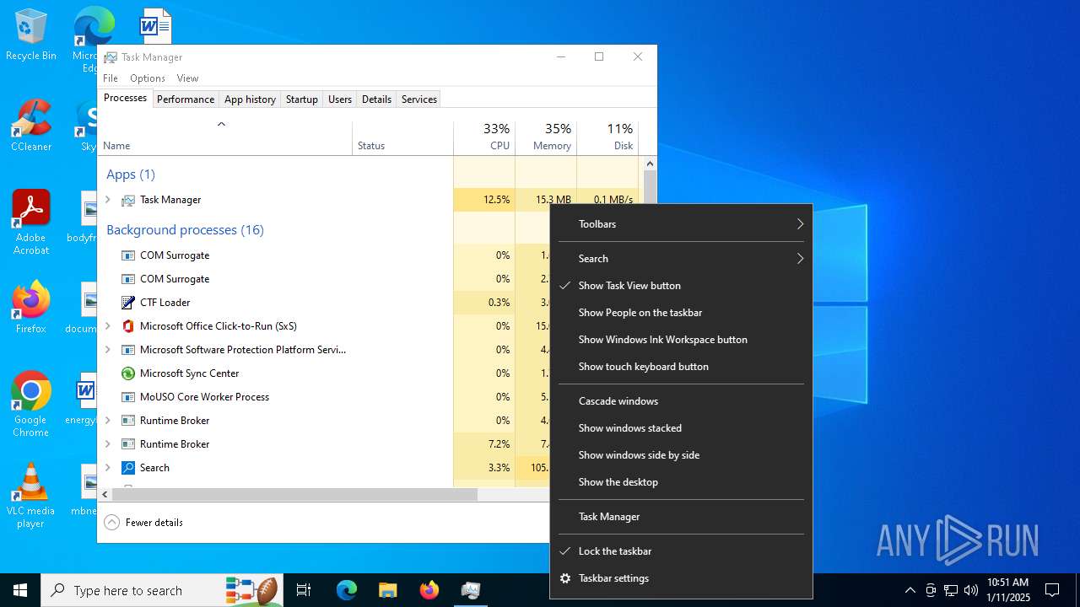Open File Explorer from the taskbar
This screenshot has width=1080, height=607.
tap(387, 590)
